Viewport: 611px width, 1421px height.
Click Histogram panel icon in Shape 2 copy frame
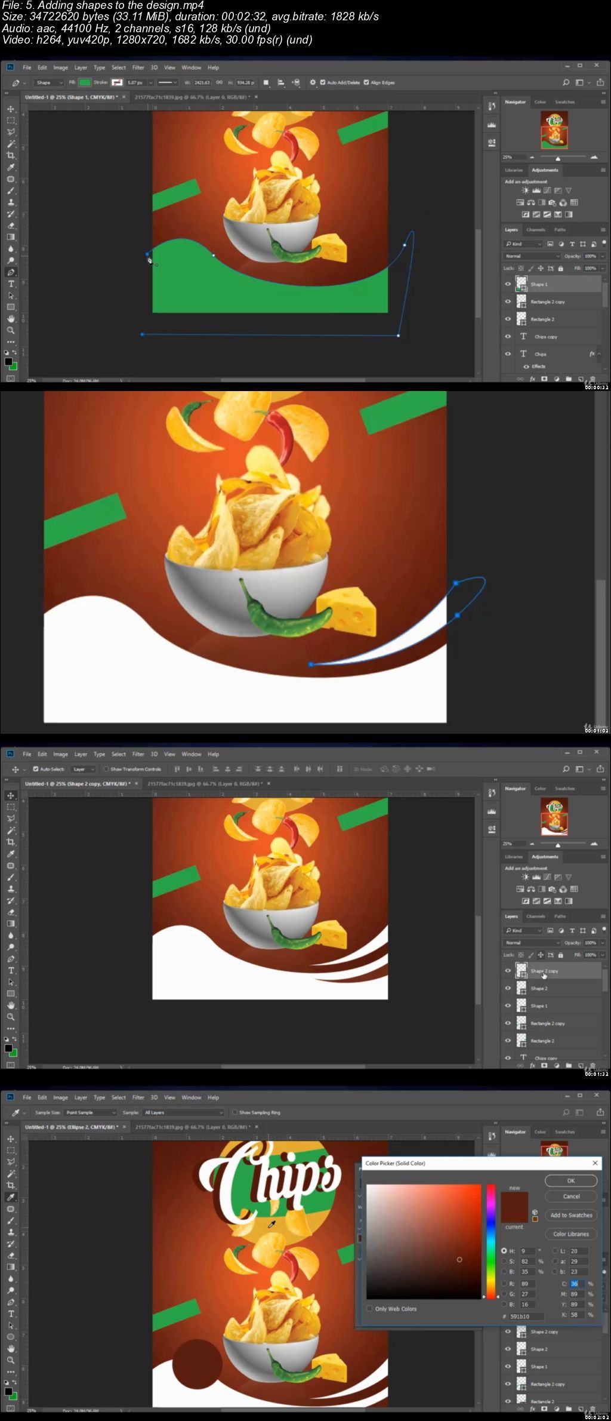492,811
